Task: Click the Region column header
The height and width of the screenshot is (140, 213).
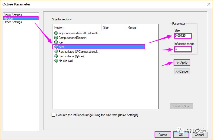Action: pos(77,27)
